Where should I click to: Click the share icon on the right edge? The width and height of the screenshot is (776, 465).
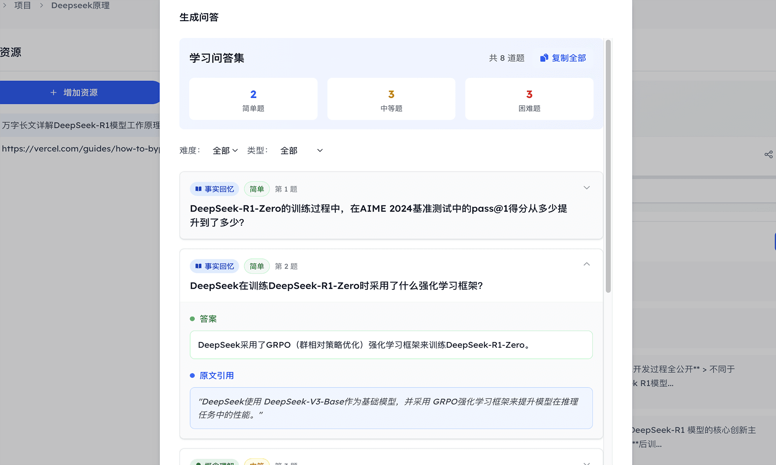[768, 155]
